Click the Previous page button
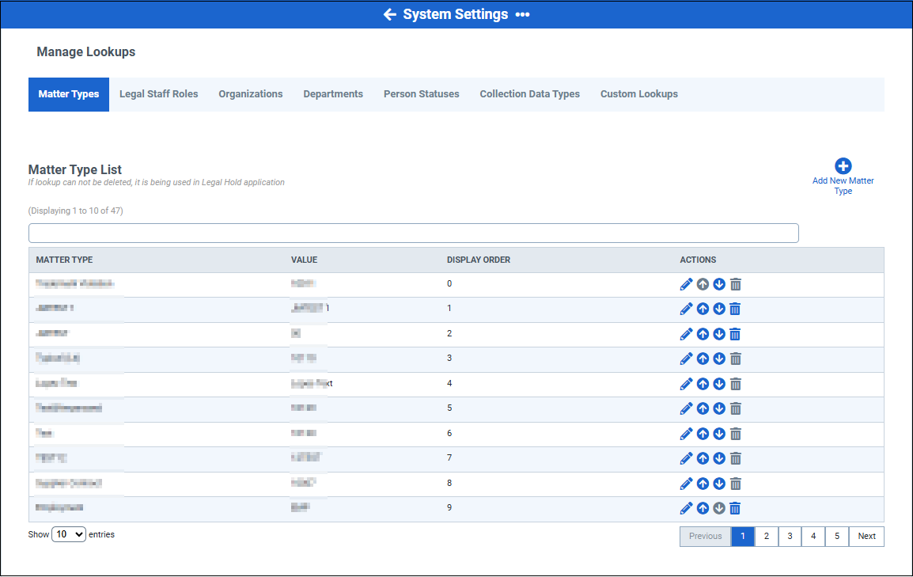 click(x=705, y=537)
